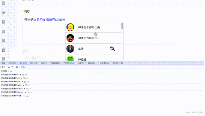This screenshot has height=116, width=205.
Task: Expand the array on the first 开始吧@ console log
Action: click(x=9, y=71)
